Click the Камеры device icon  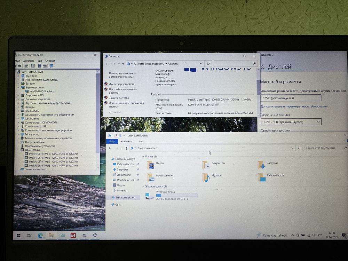(23, 107)
